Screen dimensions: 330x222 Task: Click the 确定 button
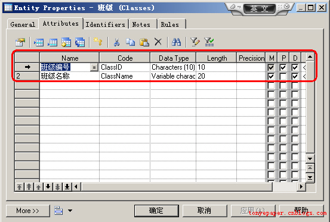(156, 211)
